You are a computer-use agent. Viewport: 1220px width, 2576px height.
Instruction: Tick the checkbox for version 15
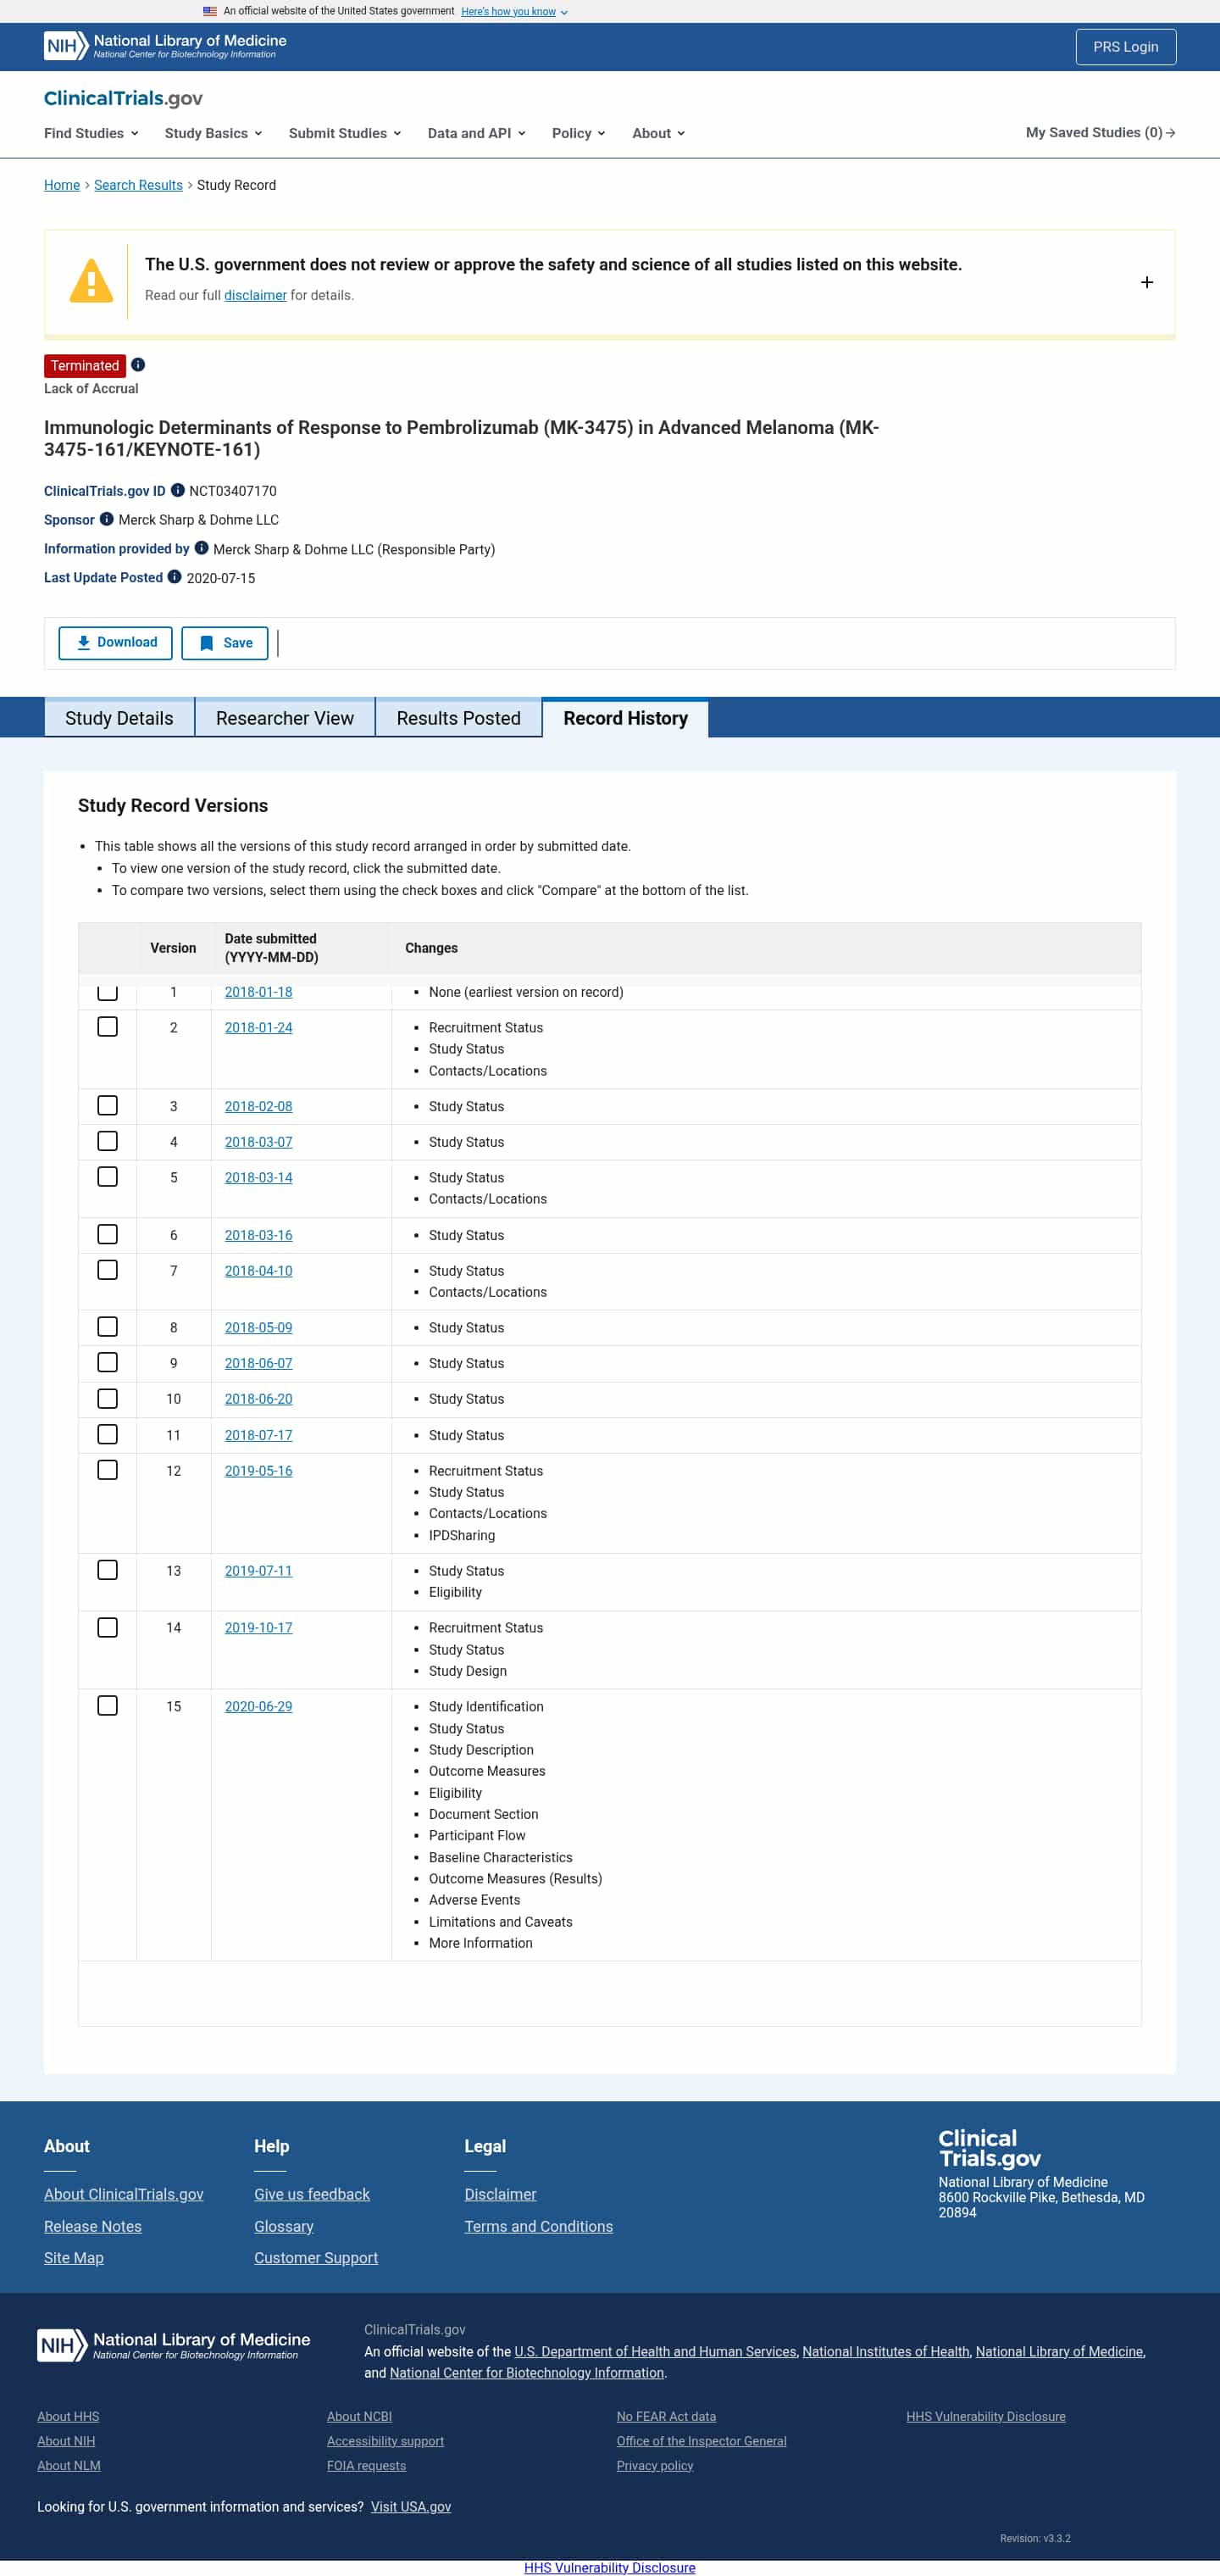tap(108, 1706)
